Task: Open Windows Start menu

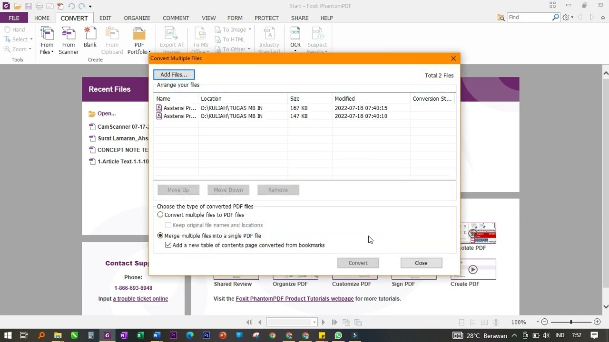Action: pyautogui.click(x=8, y=335)
